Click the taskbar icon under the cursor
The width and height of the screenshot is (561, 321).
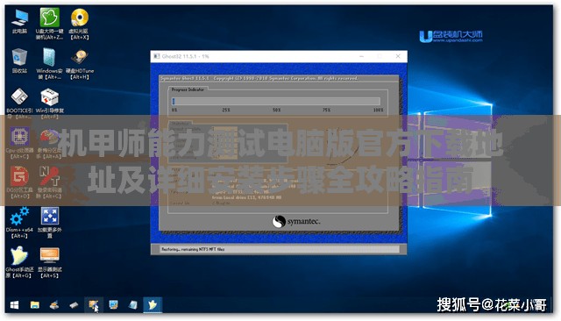pyautogui.click(x=94, y=305)
